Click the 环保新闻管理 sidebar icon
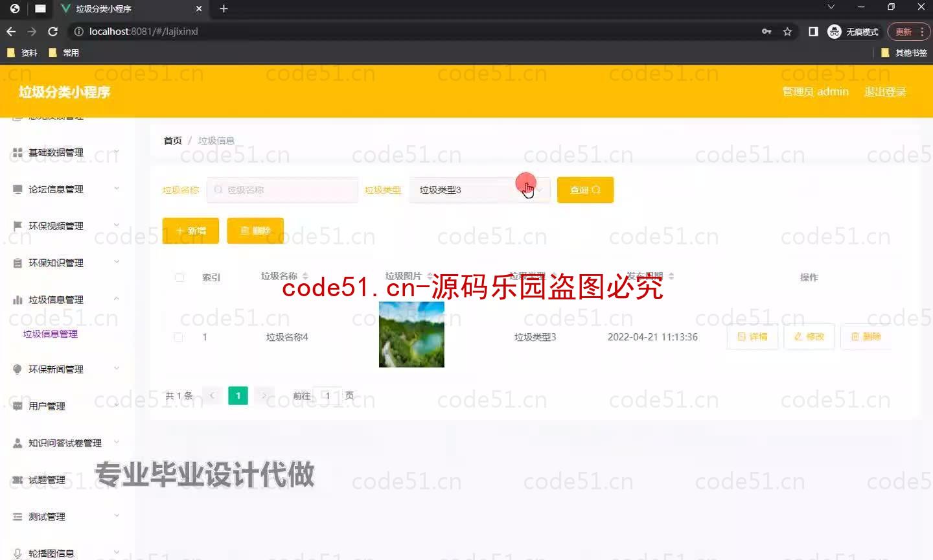The image size is (933, 560). pos(17,369)
